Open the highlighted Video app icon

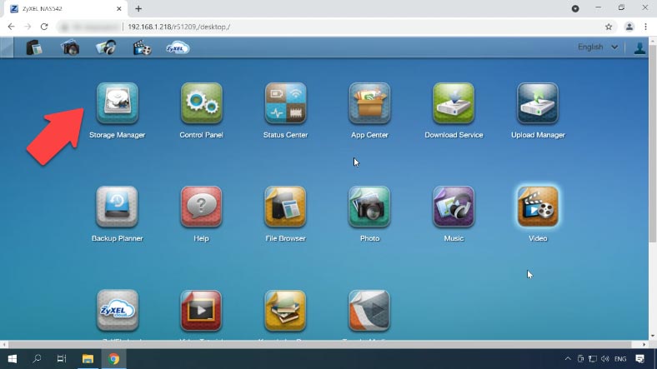click(538, 207)
